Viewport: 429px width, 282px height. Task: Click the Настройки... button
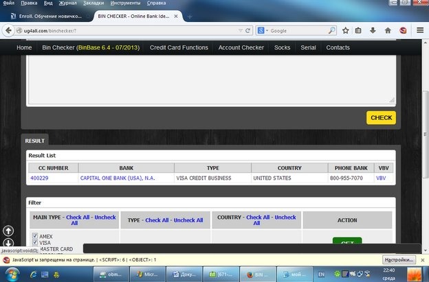tap(399, 259)
